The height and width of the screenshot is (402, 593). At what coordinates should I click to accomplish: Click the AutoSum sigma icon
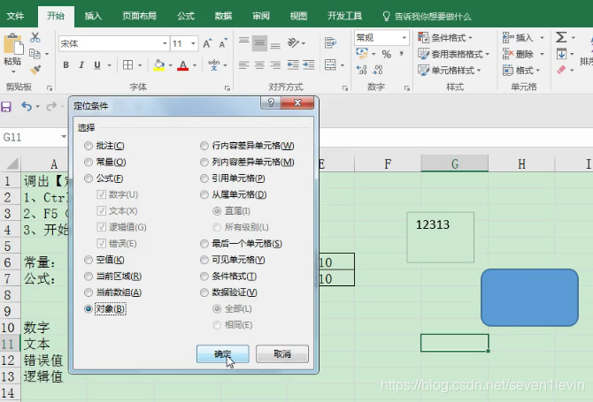click(x=561, y=37)
